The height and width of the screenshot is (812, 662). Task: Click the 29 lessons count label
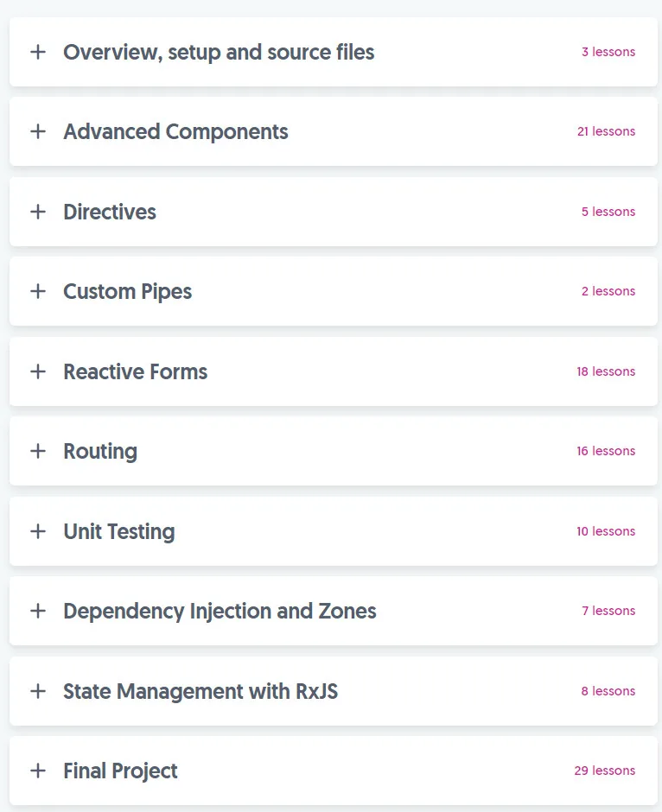pyautogui.click(x=604, y=771)
